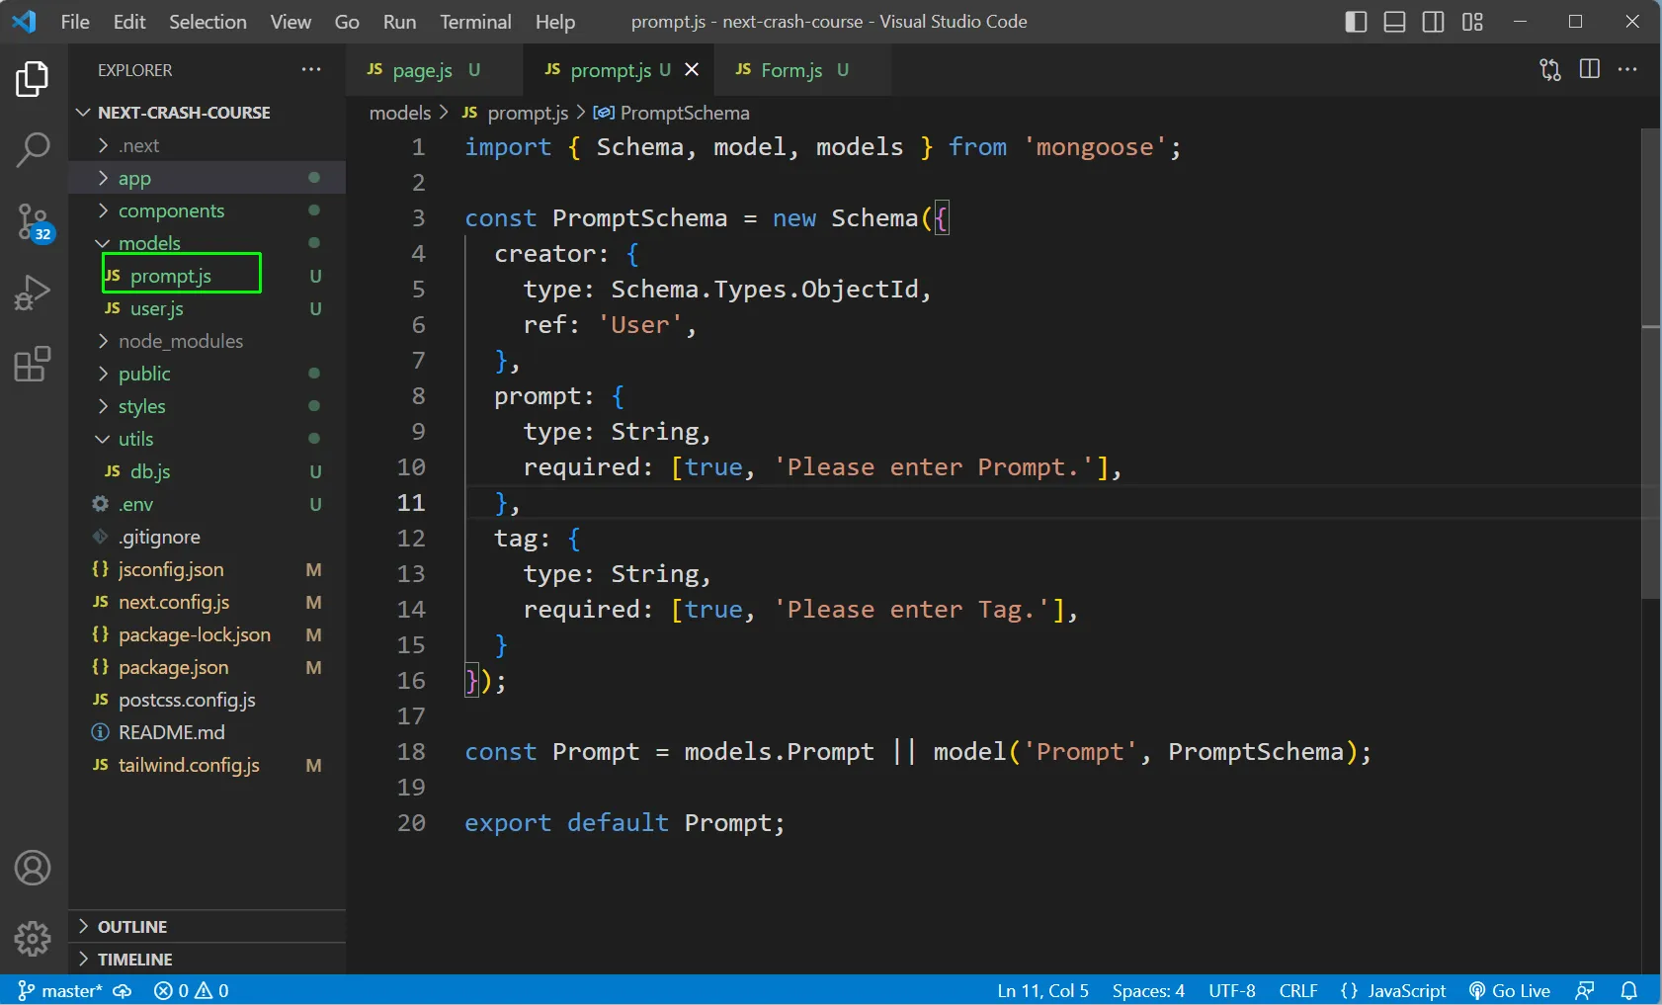Select encoding UTF-8 in status bar
The height and width of the screenshot is (1005, 1662).
pyautogui.click(x=1232, y=990)
